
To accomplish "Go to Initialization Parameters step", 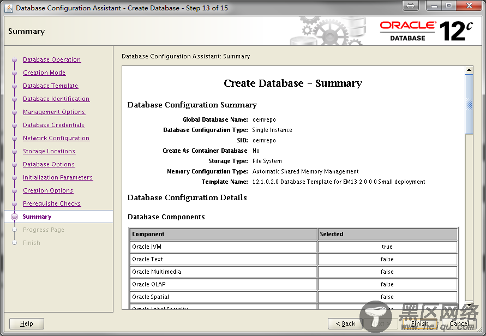I will pyautogui.click(x=58, y=177).
